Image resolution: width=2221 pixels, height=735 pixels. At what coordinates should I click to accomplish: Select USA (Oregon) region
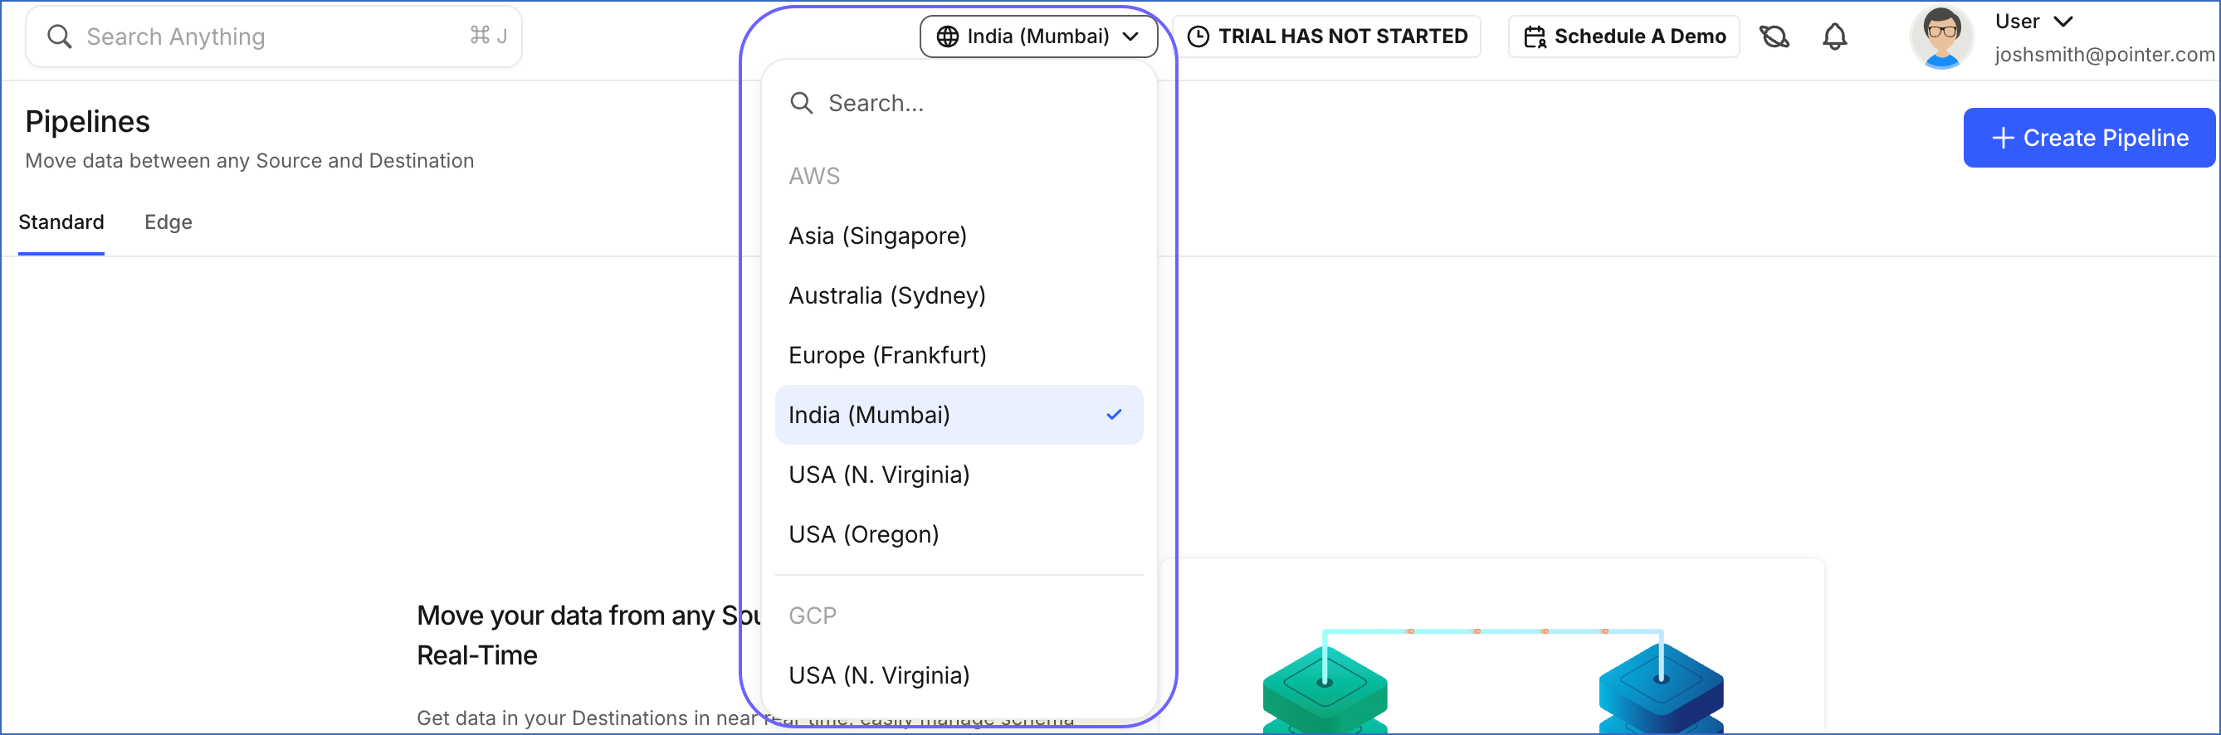959,534
